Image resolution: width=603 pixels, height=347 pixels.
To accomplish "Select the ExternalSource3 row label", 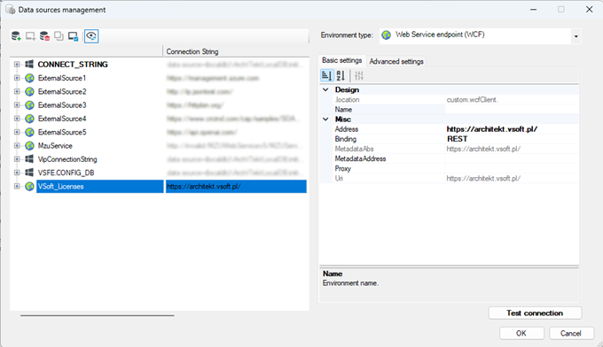I will click(62, 105).
